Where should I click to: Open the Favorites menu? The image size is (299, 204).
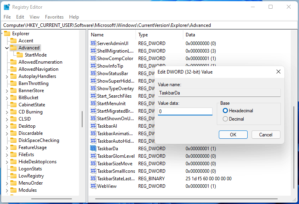point(55,17)
